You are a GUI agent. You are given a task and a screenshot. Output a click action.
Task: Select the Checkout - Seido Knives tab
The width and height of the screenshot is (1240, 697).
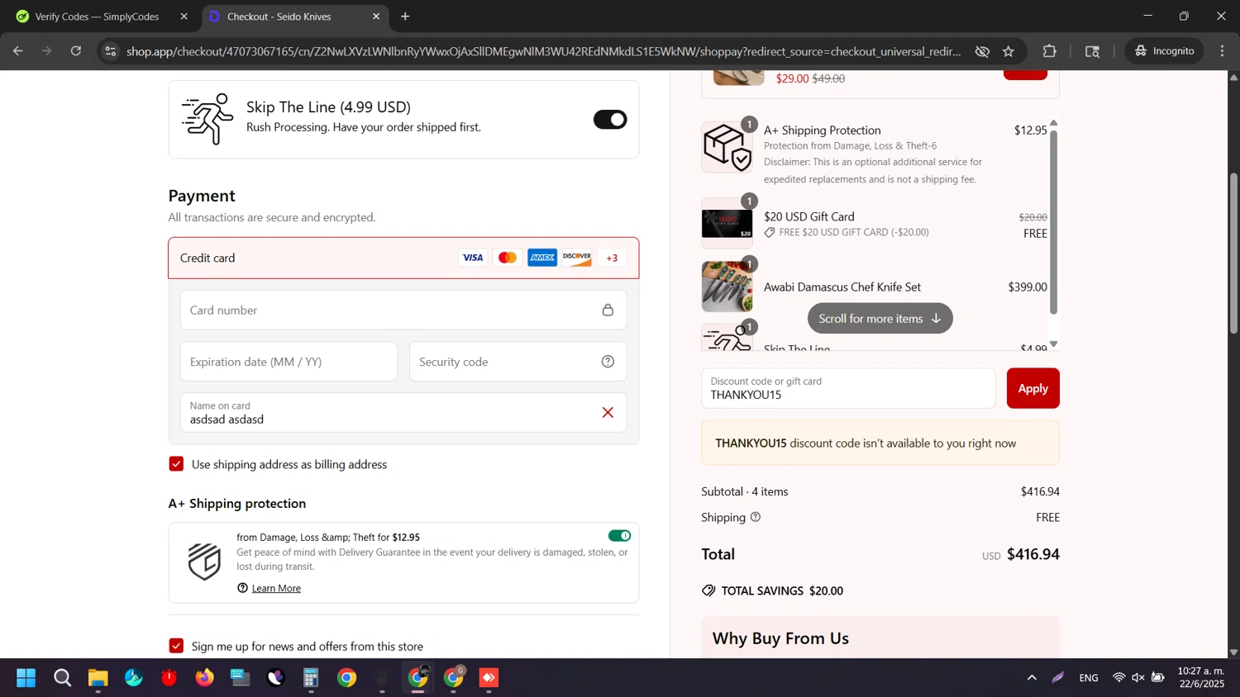(x=279, y=17)
